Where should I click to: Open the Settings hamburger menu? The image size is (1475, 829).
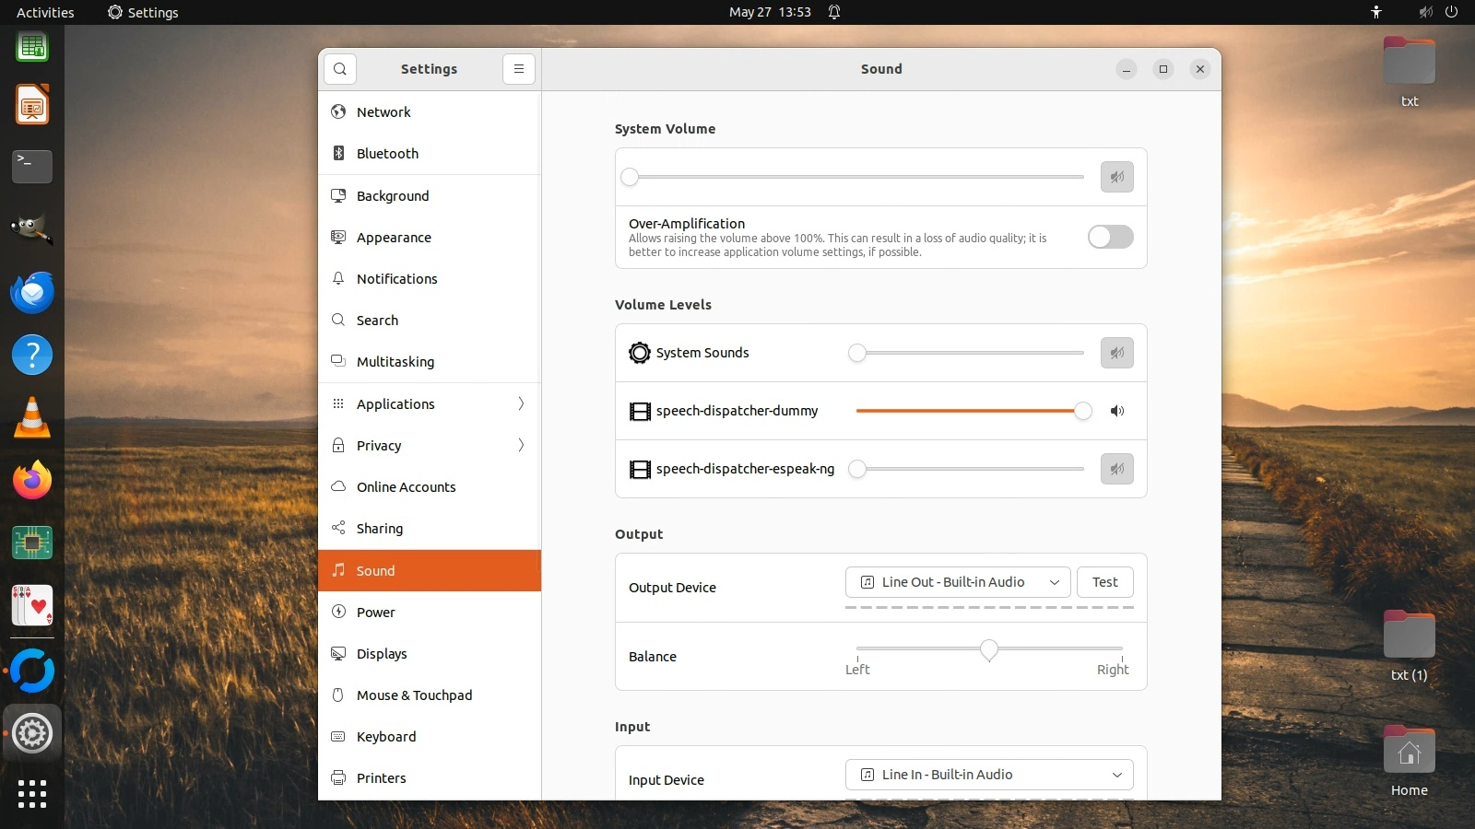519,69
